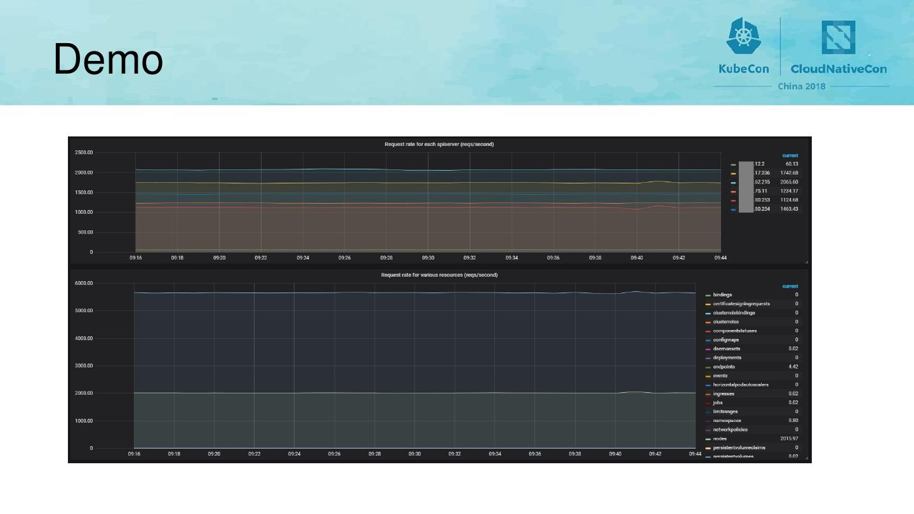
Task: Click the CloudNativeCon square logo
Action: pos(838,37)
